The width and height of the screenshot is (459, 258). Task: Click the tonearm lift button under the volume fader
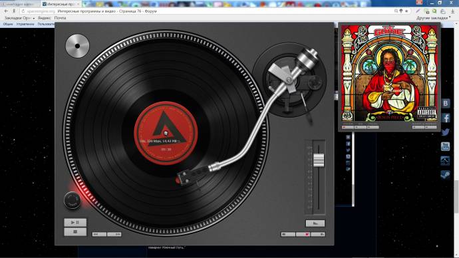click(315, 223)
